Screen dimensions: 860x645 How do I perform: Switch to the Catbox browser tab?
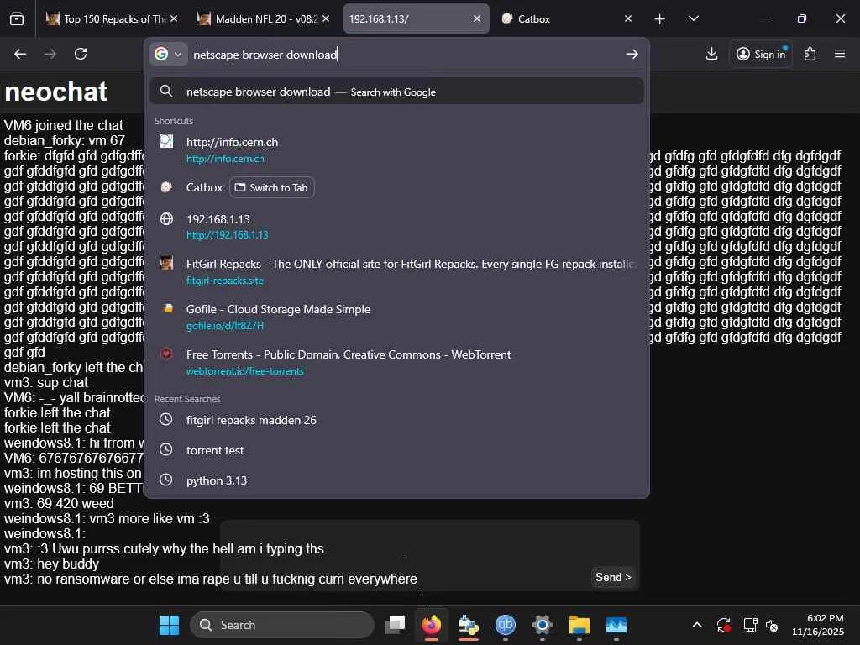click(x=568, y=18)
